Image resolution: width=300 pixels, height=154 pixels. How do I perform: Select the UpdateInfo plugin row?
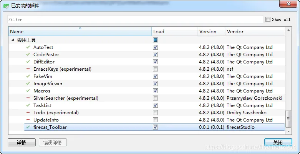pos(147,120)
